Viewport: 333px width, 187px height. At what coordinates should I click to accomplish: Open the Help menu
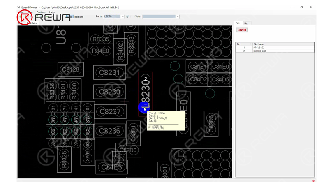(x=52, y=12)
